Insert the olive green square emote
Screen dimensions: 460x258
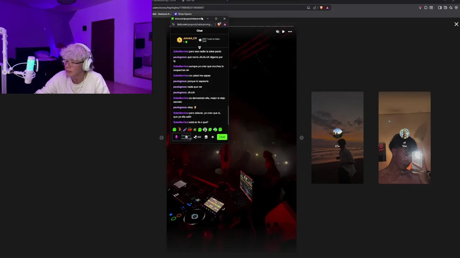click(x=195, y=130)
